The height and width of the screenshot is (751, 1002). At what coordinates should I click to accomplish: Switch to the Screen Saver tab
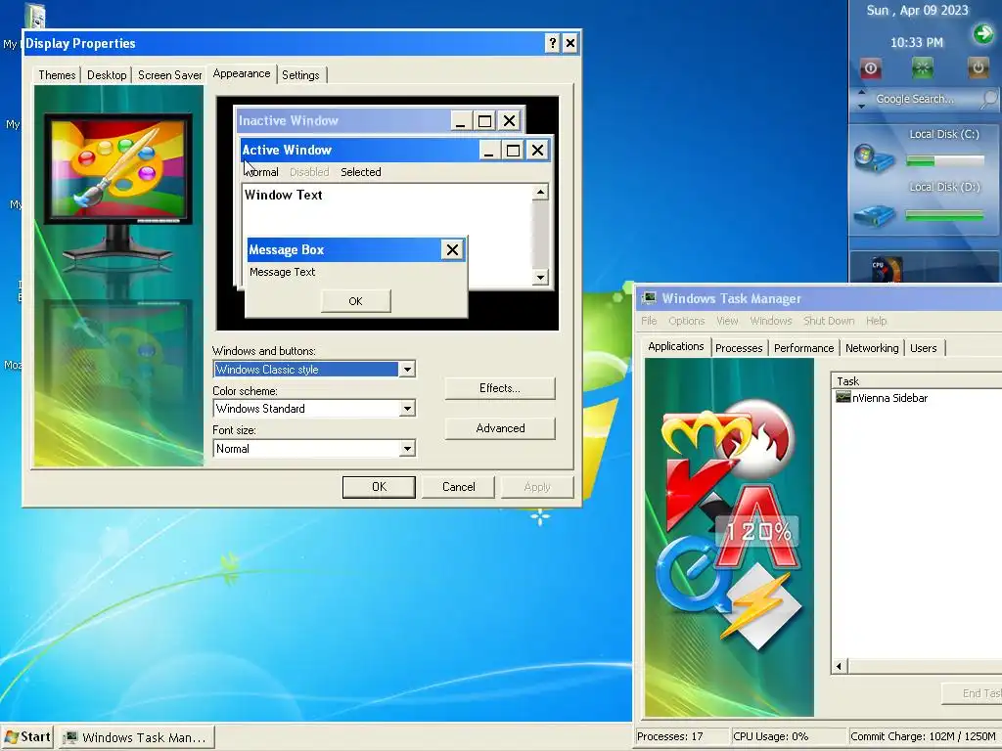click(x=170, y=75)
